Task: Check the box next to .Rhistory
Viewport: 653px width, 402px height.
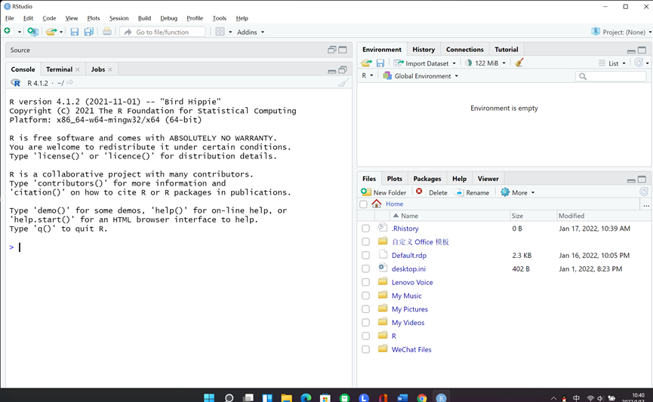Action: pyautogui.click(x=365, y=229)
